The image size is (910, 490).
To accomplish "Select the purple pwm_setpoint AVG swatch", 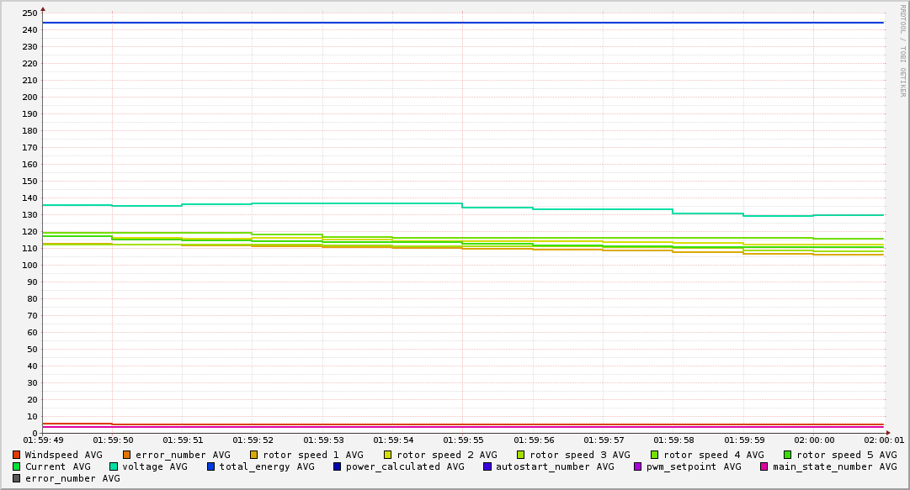I will [637, 466].
